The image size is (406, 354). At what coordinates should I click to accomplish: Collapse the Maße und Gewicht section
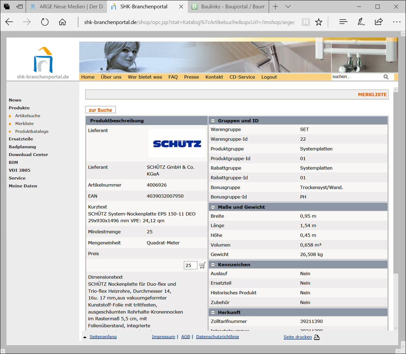tap(213, 207)
